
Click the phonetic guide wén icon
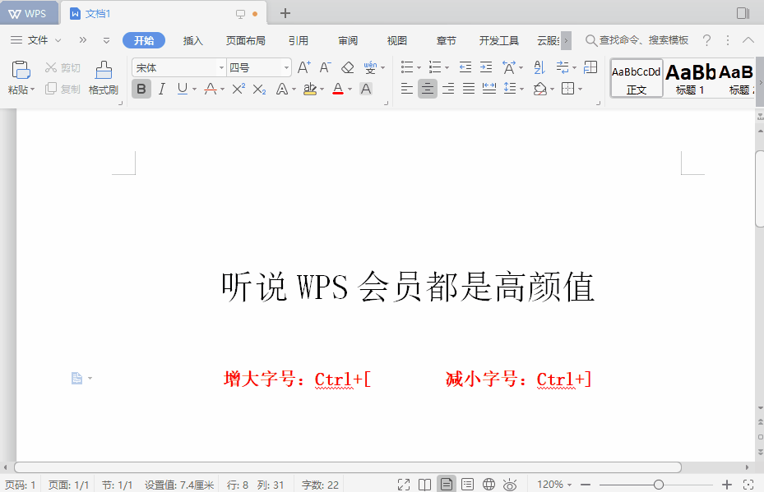click(370, 67)
